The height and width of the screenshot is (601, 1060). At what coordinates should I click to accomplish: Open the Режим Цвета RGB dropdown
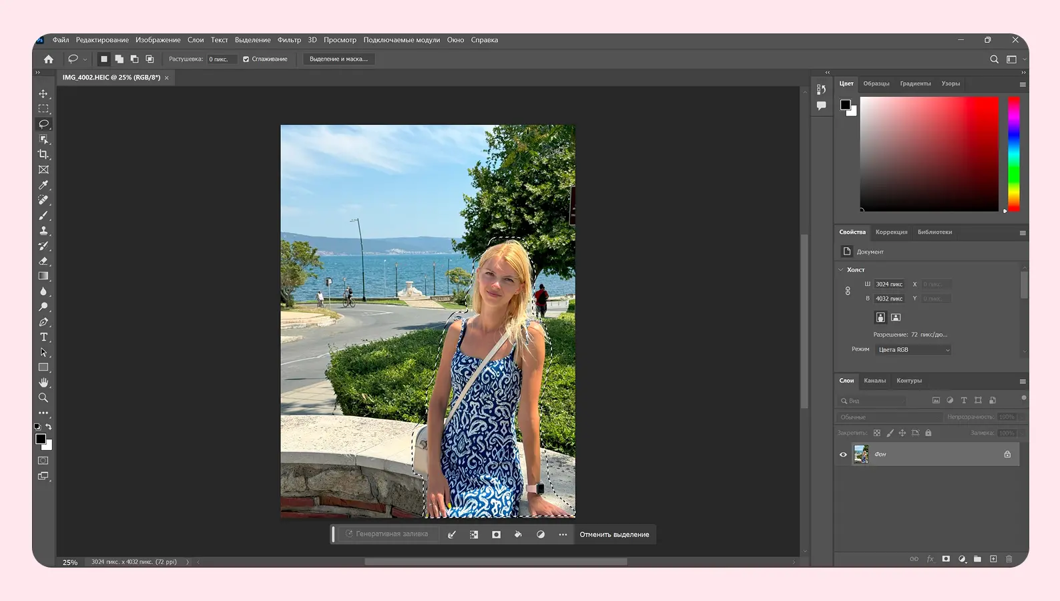[x=913, y=350]
